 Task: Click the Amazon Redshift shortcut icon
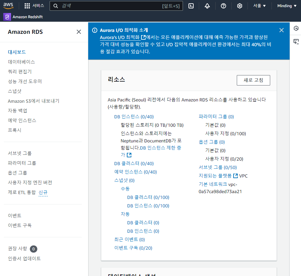click(7, 17)
